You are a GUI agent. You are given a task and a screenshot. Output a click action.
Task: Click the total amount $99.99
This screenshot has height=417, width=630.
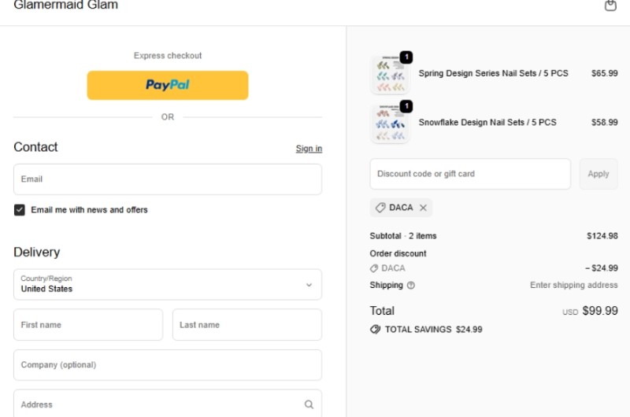(x=600, y=311)
